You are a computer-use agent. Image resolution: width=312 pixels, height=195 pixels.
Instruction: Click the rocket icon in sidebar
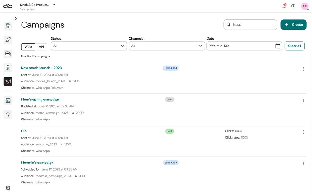(8, 40)
